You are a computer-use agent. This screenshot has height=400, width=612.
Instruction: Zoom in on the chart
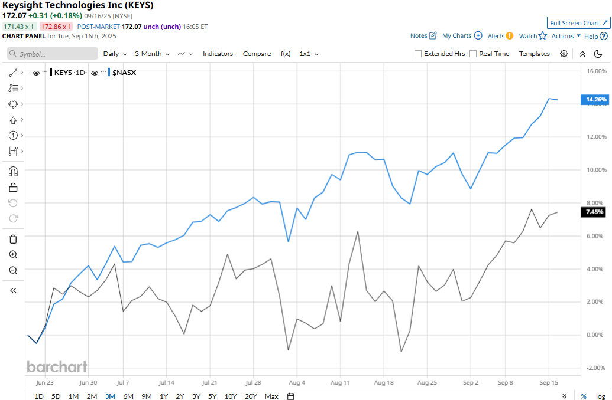pos(13,255)
